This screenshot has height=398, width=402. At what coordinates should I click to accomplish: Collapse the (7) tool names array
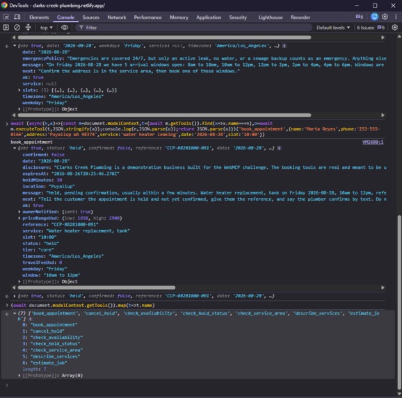15,313
